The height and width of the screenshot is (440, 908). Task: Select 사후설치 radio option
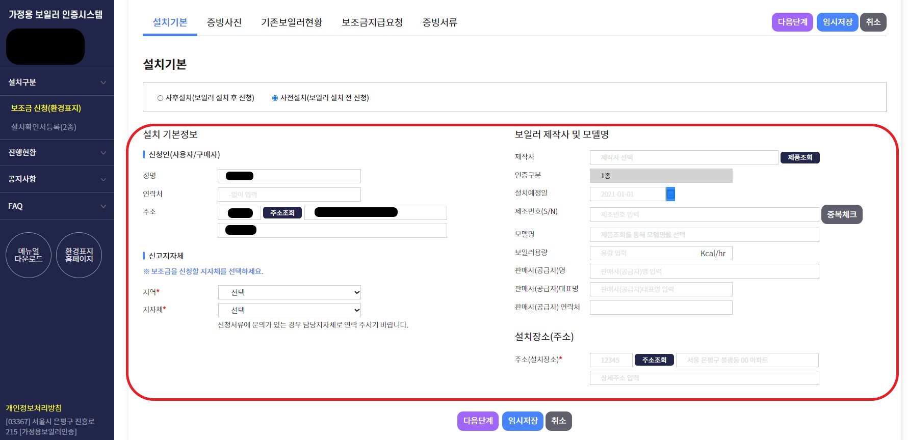160,98
